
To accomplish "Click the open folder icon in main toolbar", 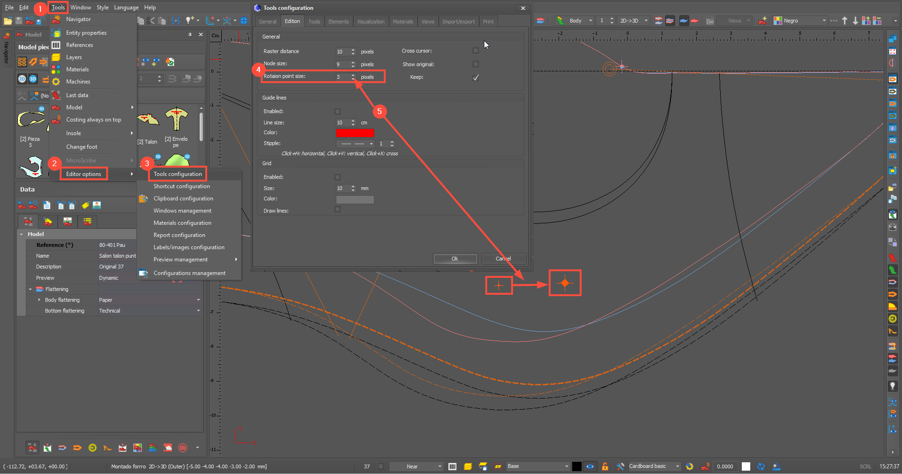I will coord(8,21).
